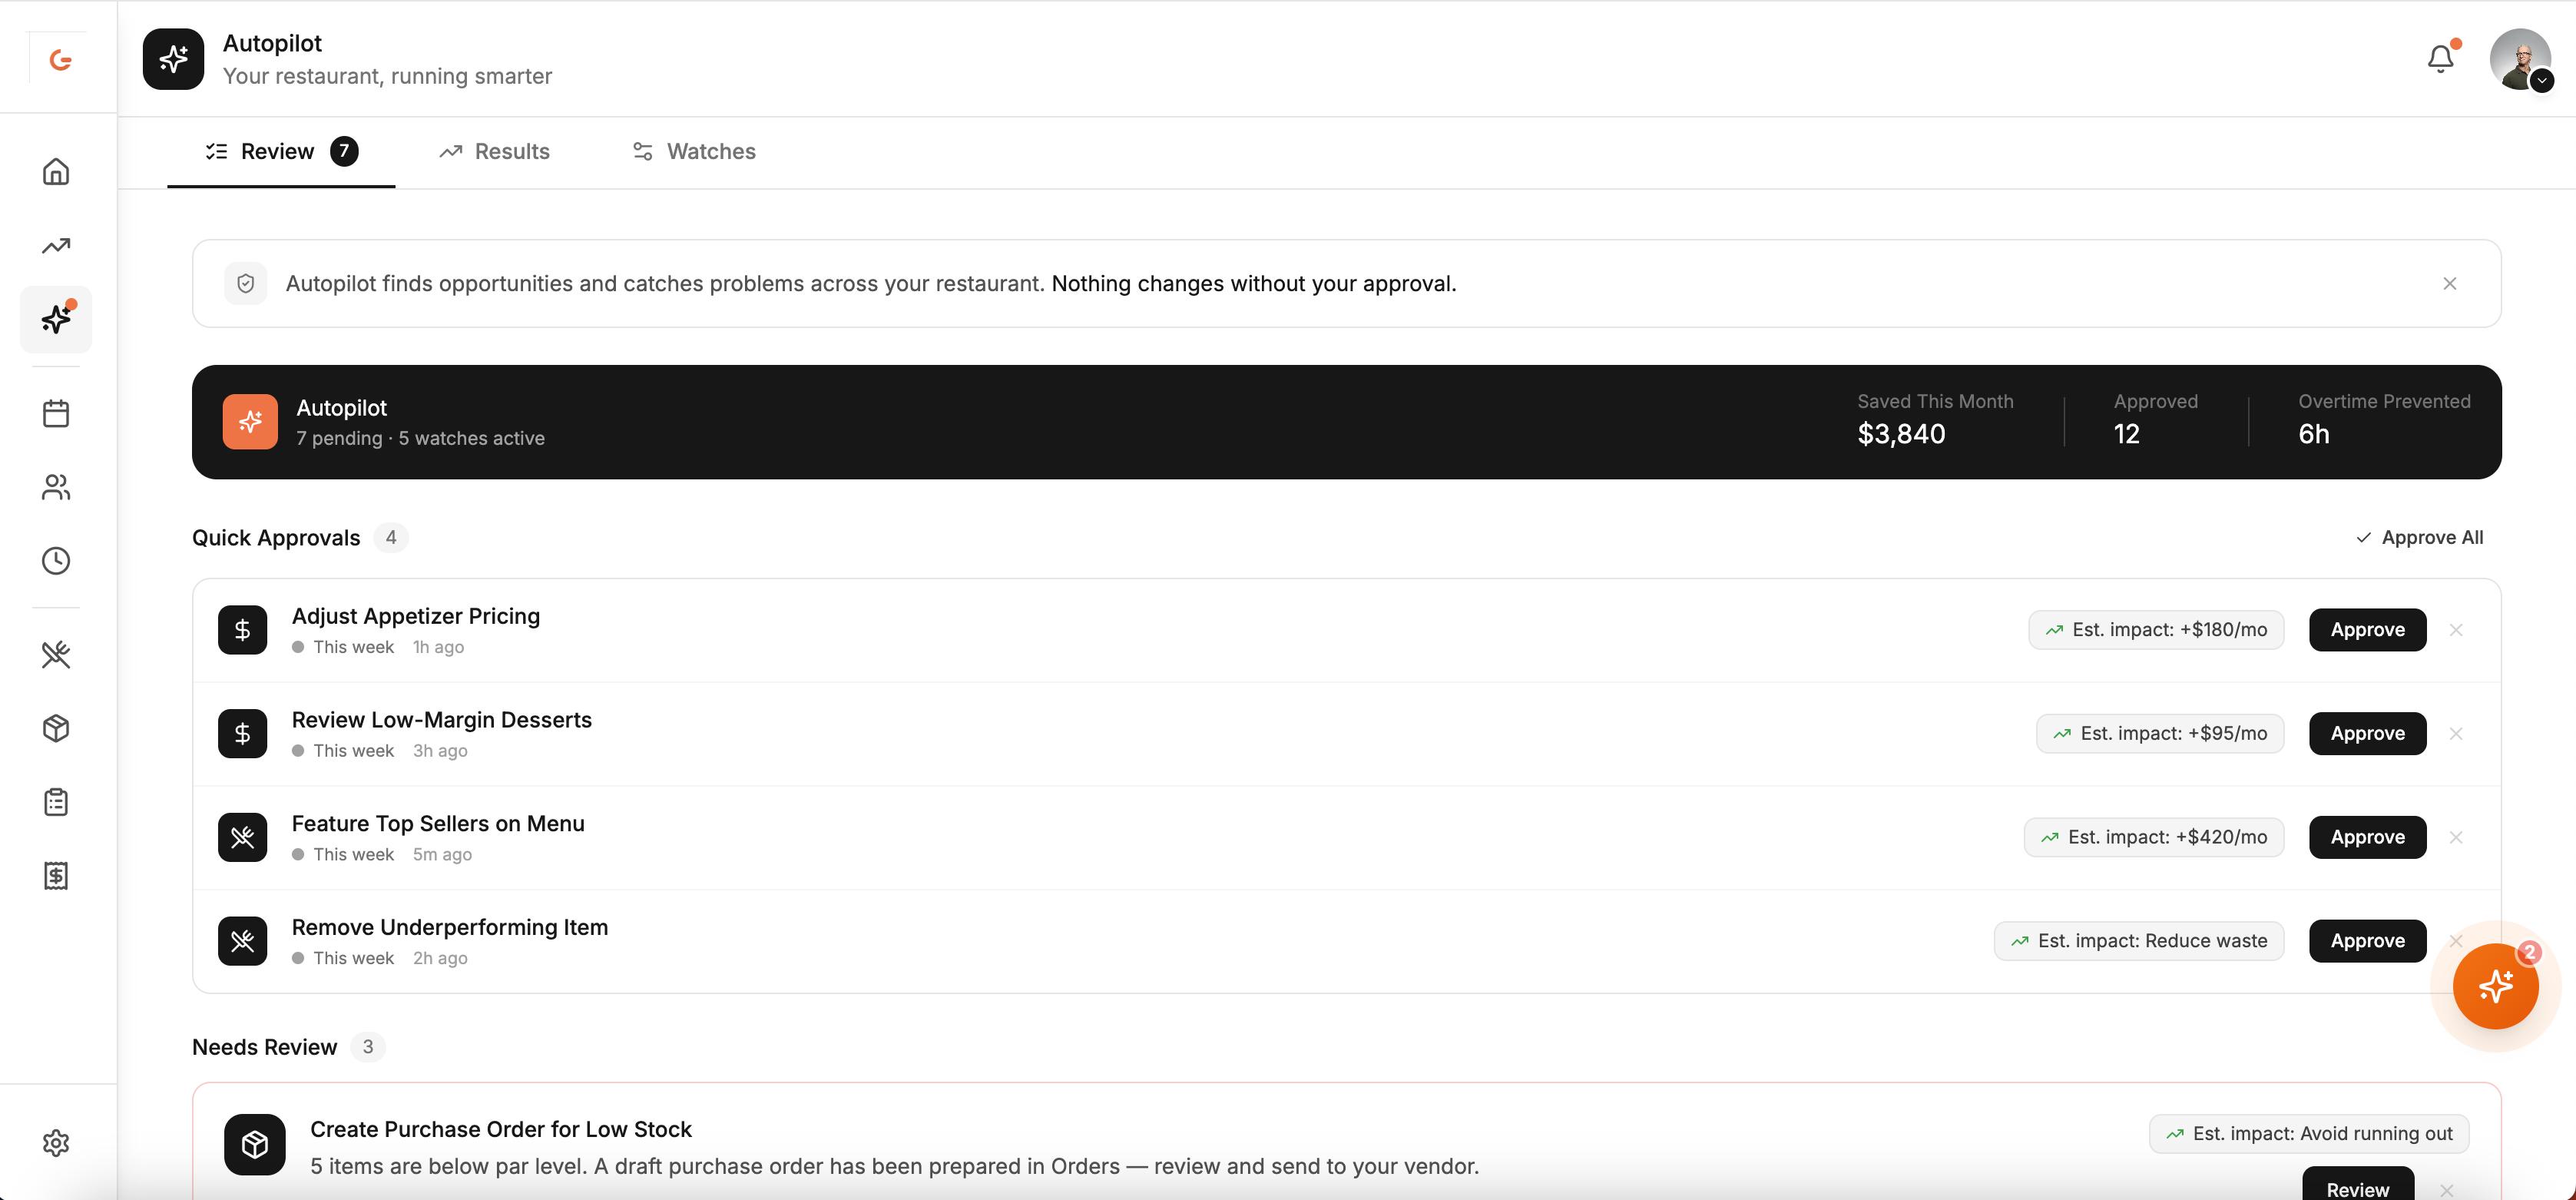Screen dimensions: 2576x1200
Task: Open the floating orange Autopilot assistant button
Action: tap(2495, 986)
